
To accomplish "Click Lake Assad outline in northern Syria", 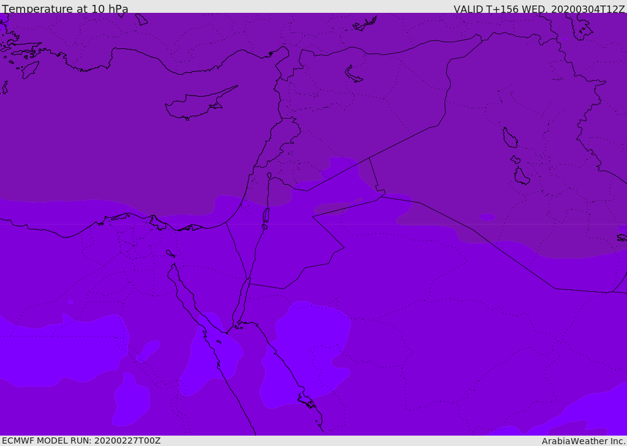I will (353, 75).
